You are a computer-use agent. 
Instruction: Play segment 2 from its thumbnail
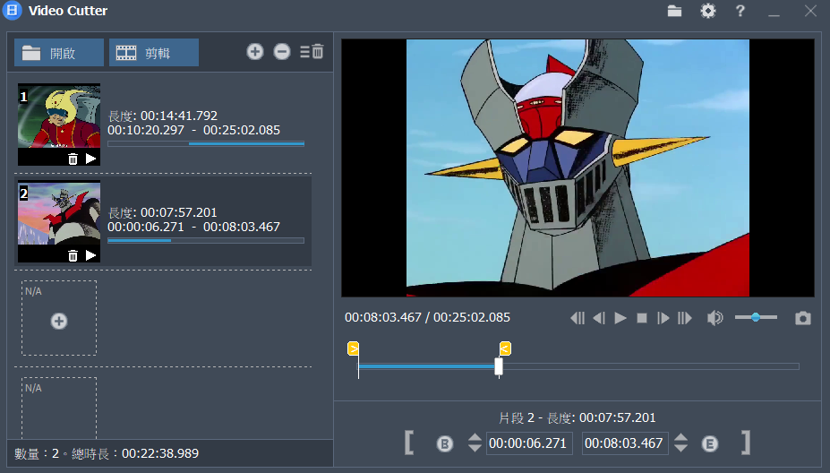(90, 255)
